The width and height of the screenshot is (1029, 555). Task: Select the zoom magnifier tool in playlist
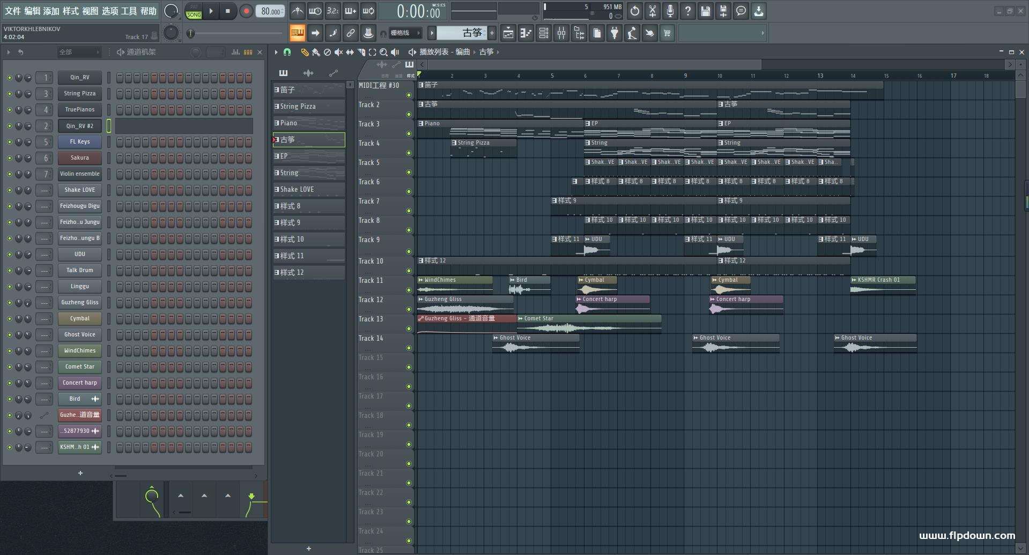(x=383, y=52)
